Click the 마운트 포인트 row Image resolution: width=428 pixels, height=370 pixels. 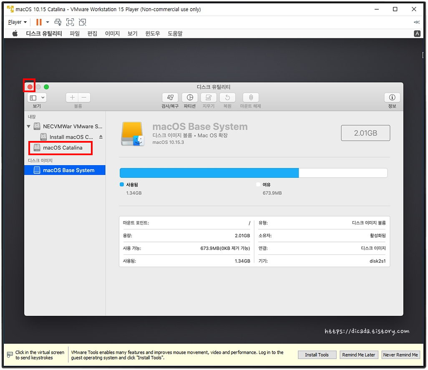[186, 223]
